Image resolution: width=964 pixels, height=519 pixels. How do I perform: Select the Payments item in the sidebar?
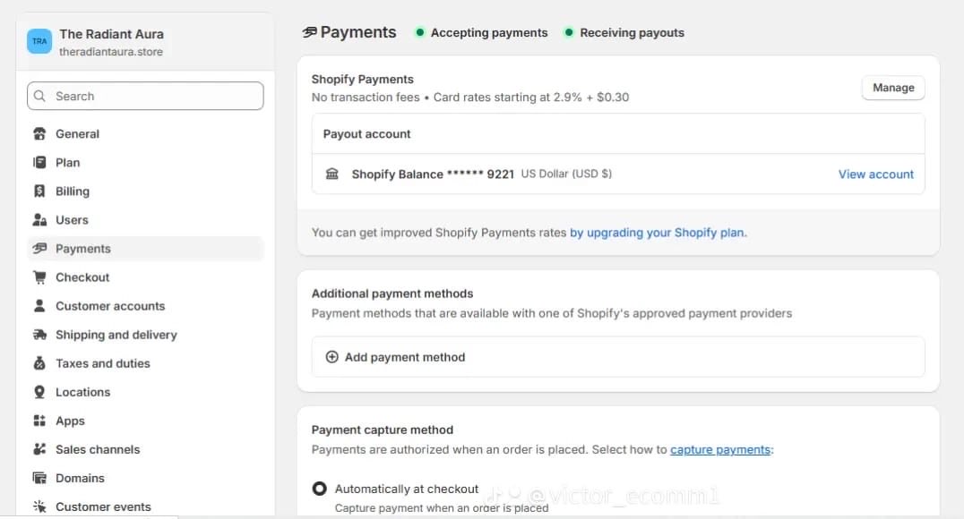(146, 248)
